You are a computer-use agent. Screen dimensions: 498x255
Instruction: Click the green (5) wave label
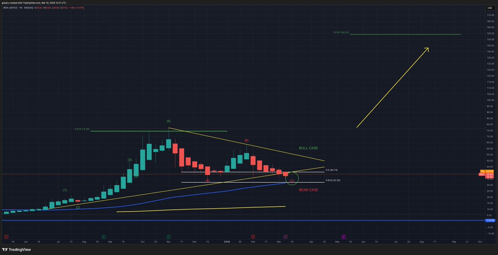click(x=168, y=121)
